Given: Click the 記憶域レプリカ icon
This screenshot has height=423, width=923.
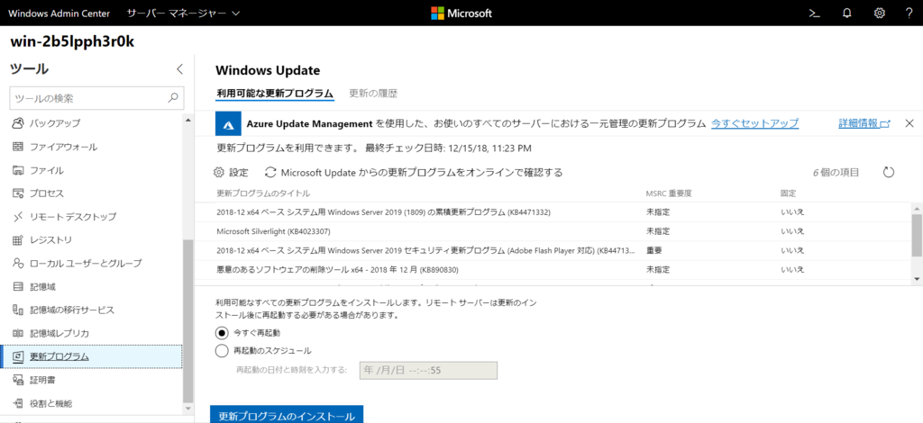Looking at the screenshot, I should [18, 333].
